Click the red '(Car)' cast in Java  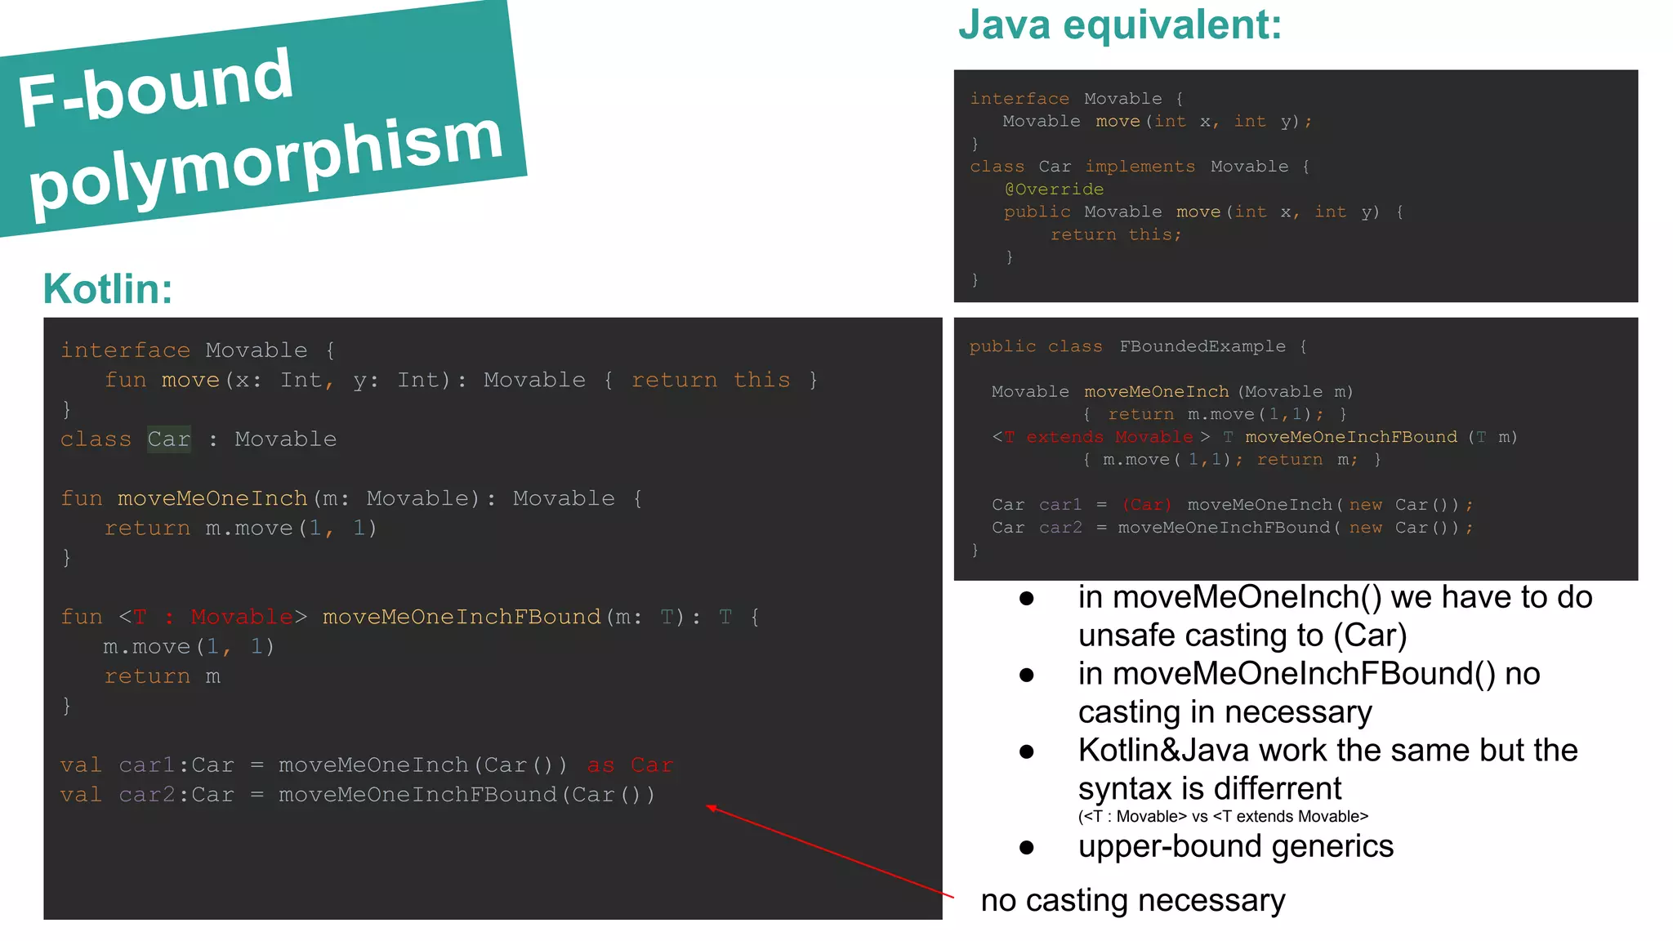click(1147, 505)
